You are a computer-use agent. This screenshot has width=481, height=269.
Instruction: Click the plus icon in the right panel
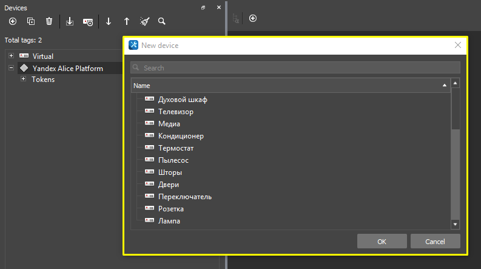253,18
